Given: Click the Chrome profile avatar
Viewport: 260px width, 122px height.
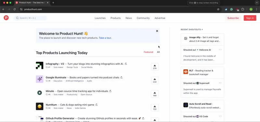Looking at the screenshot, I should pyautogui.click(x=251, y=9).
